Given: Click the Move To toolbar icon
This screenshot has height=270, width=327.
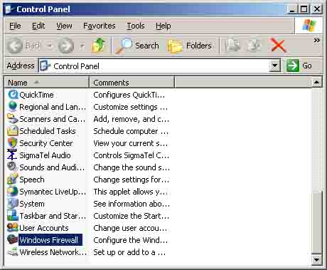Looking at the screenshot, I should 232,46.
